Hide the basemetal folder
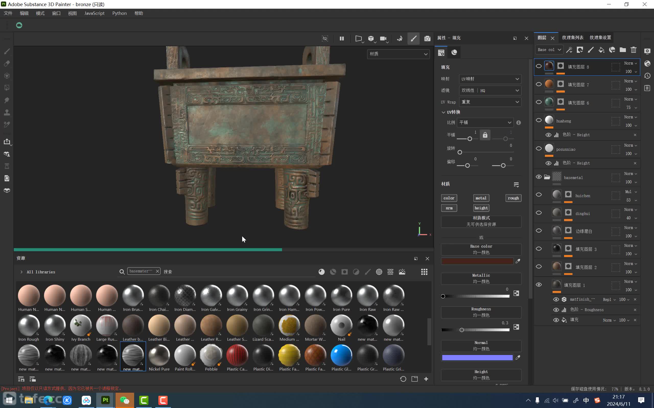 click(539, 177)
